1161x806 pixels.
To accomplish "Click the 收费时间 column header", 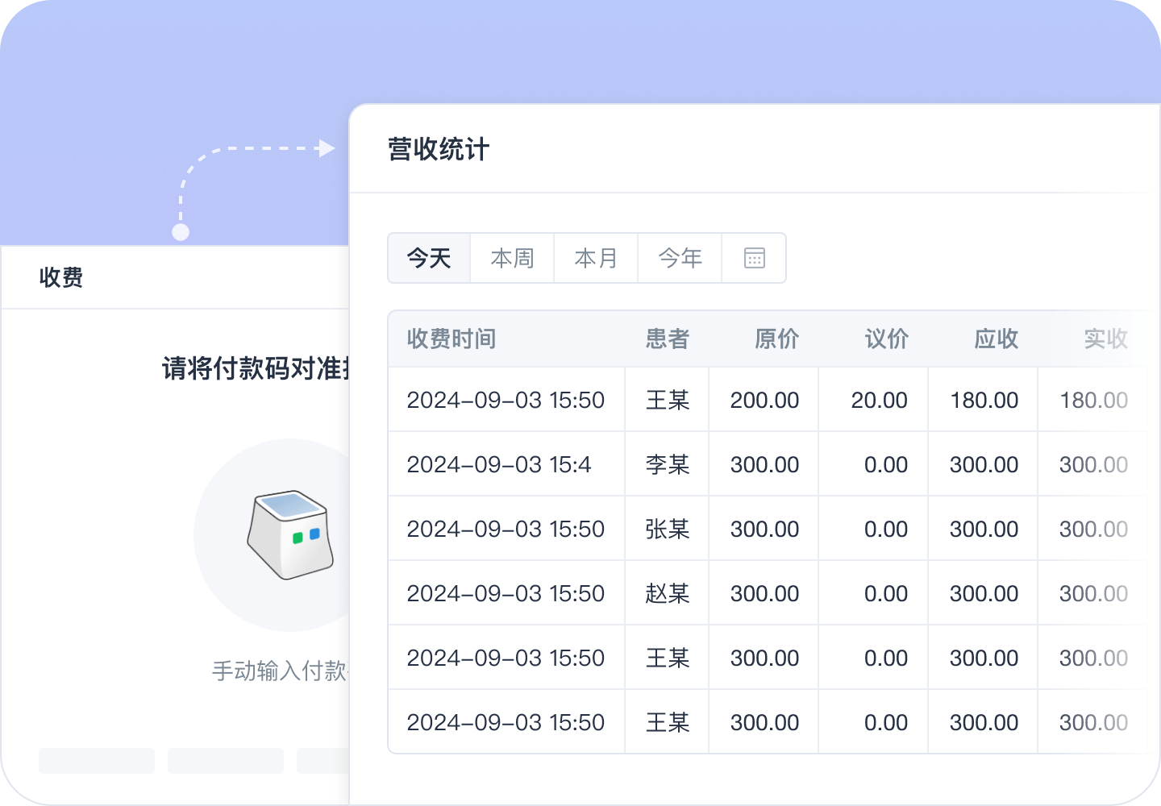I will click(x=451, y=339).
